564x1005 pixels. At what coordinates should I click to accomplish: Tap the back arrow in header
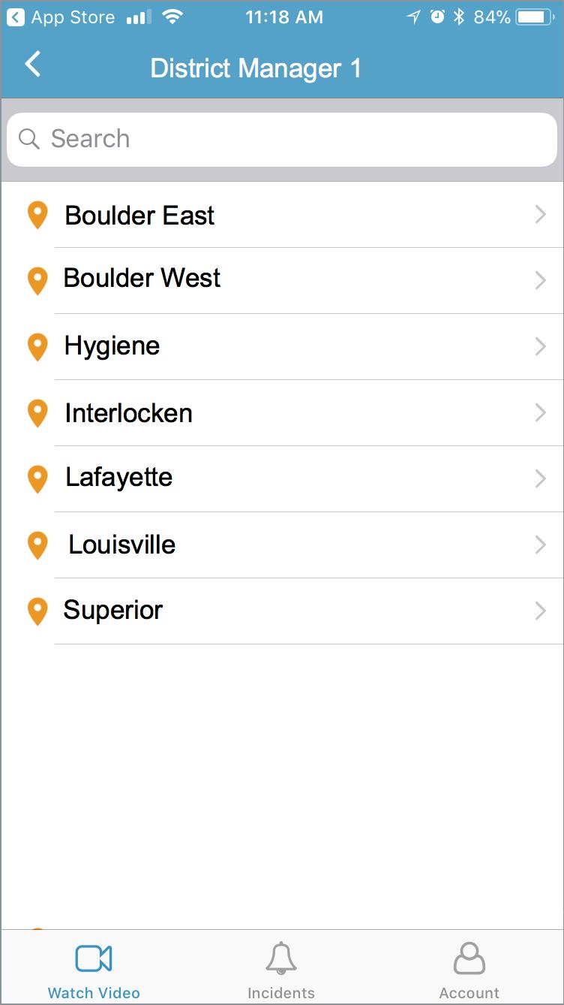[33, 65]
